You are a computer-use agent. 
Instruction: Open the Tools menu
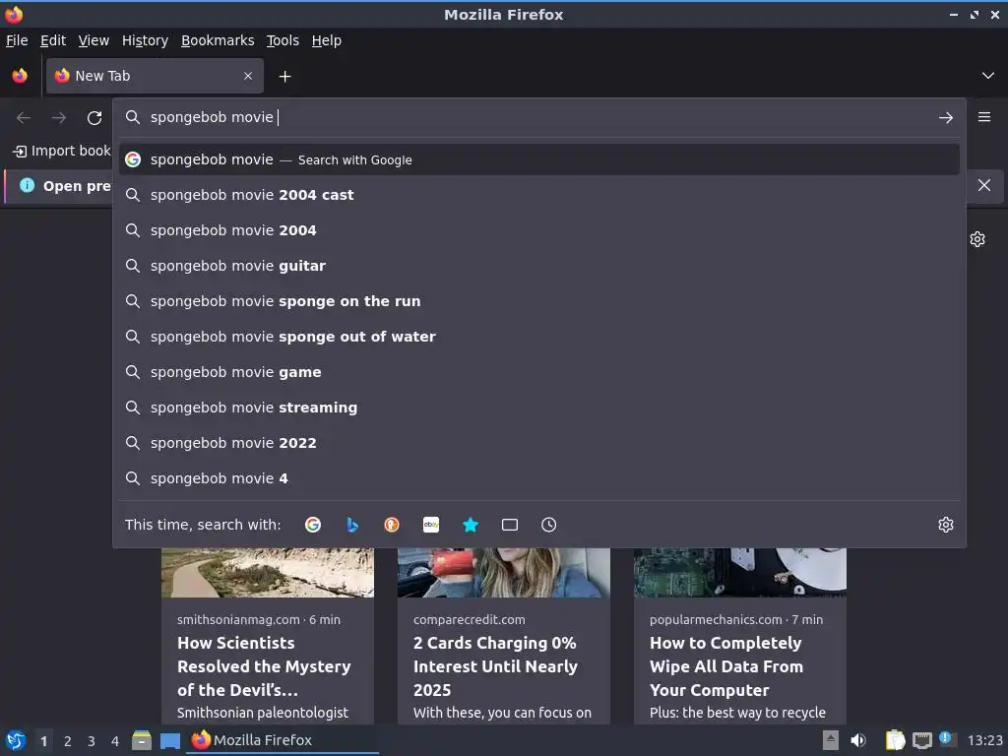(283, 40)
